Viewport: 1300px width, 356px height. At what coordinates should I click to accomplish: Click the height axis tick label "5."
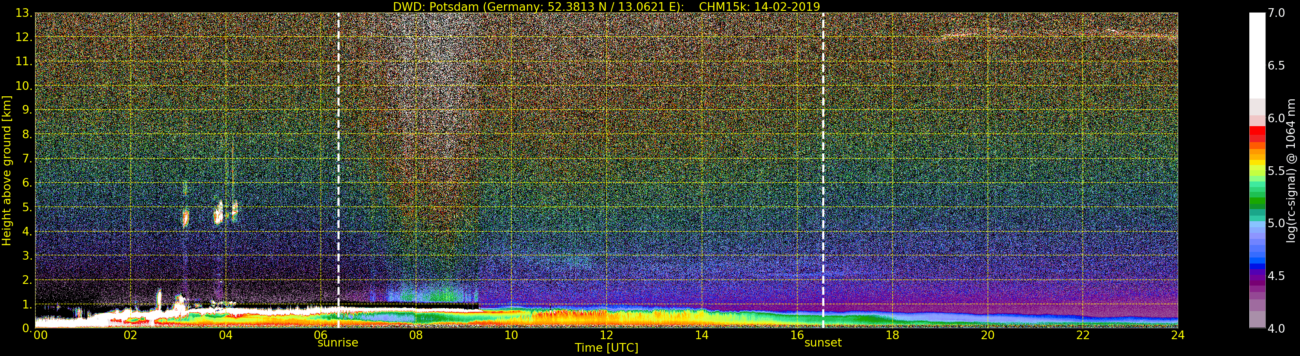pyautogui.click(x=27, y=207)
